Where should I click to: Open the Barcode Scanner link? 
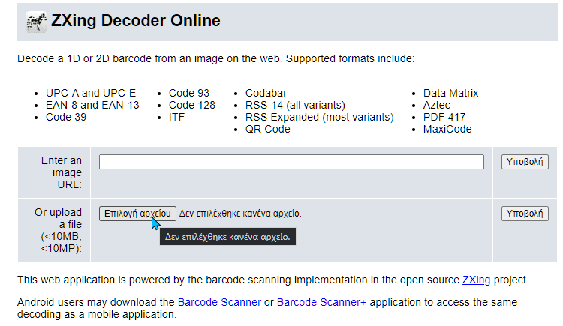coord(219,302)
